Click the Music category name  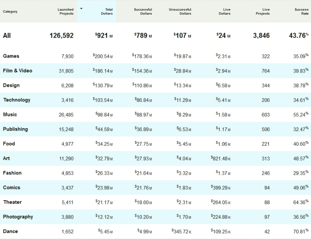click(10, 115)
